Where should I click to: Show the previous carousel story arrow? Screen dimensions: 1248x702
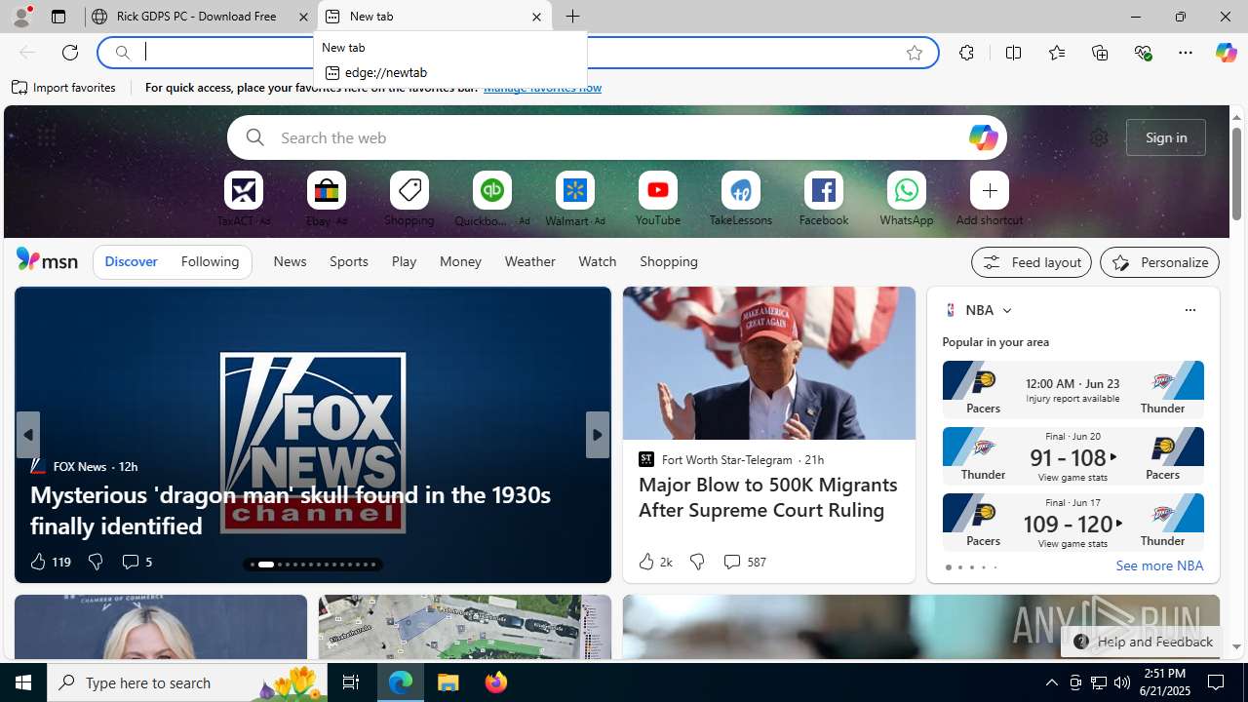coord(27,435)
